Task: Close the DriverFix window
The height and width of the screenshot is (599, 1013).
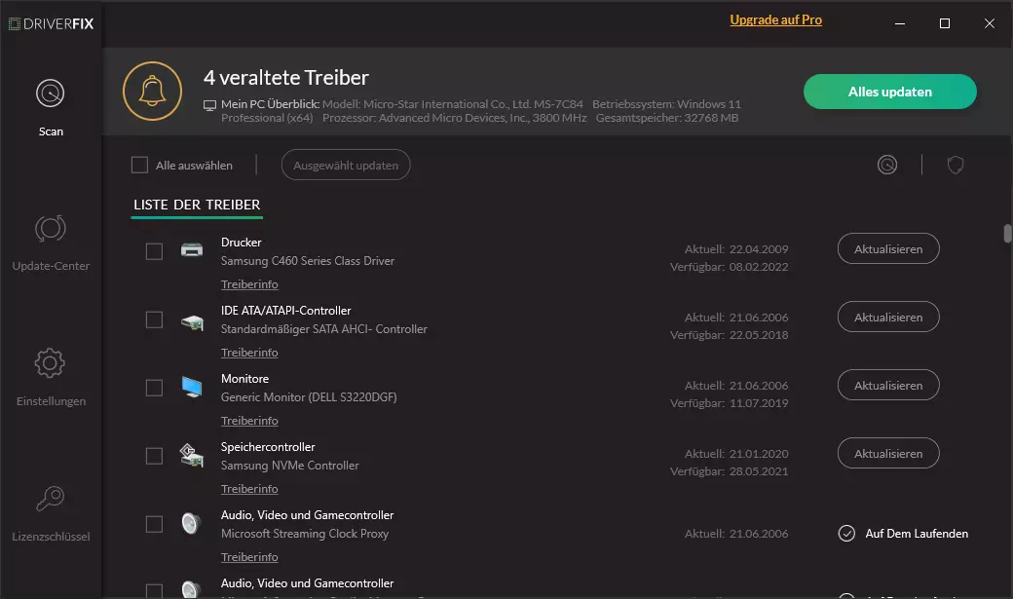Action: [x=989, y=24]
